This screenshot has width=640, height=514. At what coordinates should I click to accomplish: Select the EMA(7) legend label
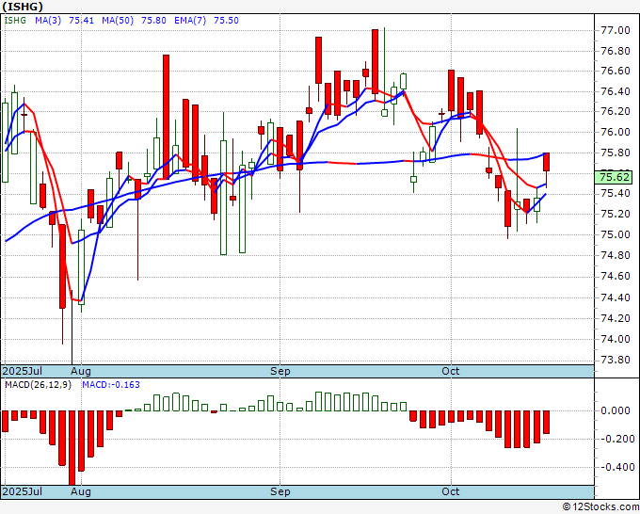tap(190, 21)
